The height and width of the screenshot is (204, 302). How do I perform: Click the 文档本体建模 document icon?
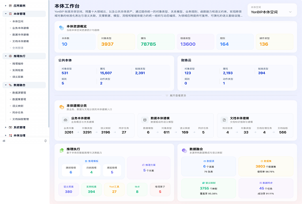pos(224,120)
